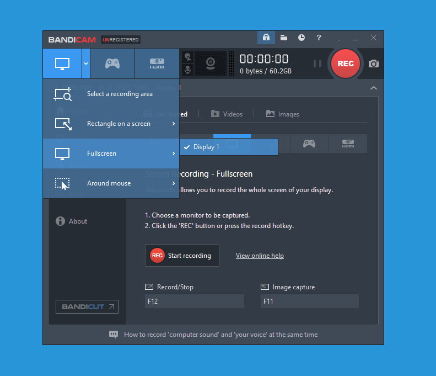Click the pause recording button
This screenshot has height=376, width=436.
pyautogui.click(x=317, y=63)
